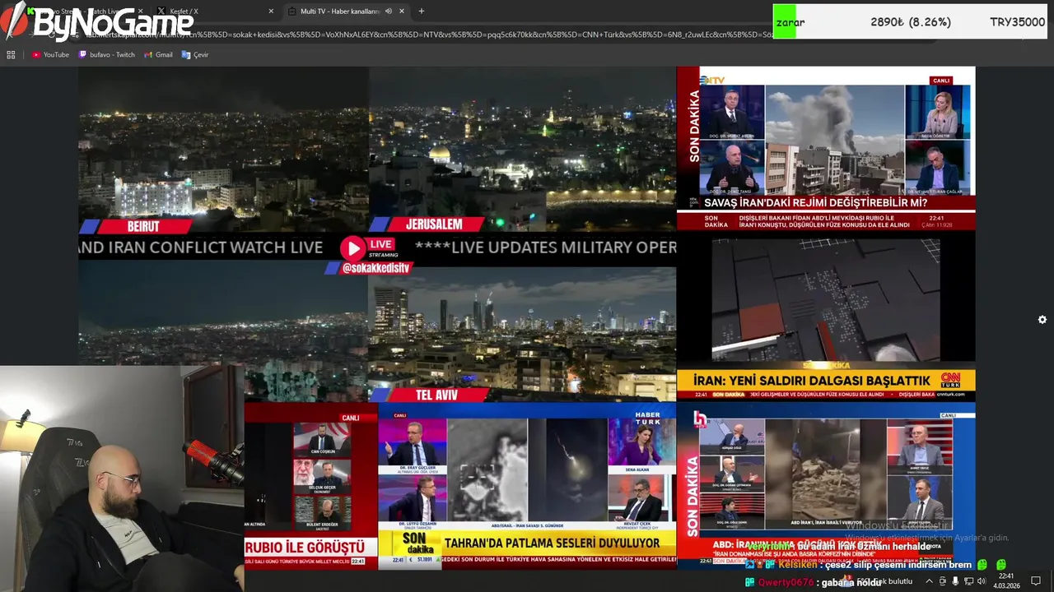Show hidden system tray icons
The height and width of the screenshot is (592, 1054).
pyautogui.click(x=930, y=581)
